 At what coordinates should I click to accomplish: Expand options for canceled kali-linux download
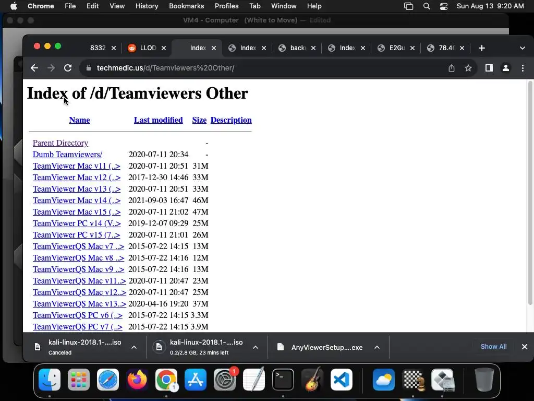(x=134, y=347)
